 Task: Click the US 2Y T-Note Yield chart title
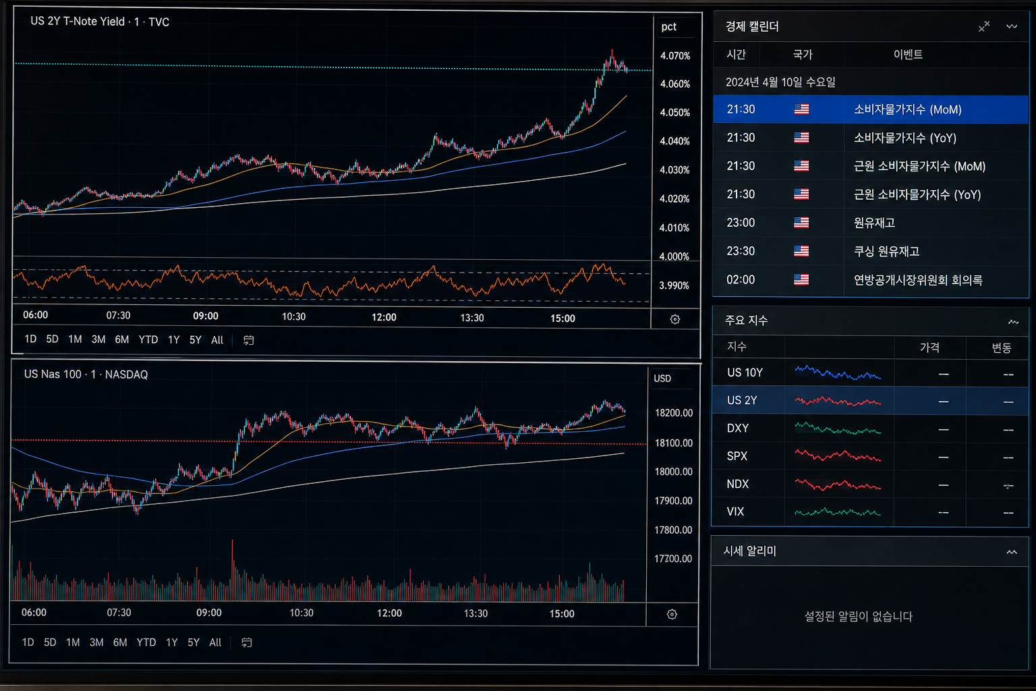point(100,22)
